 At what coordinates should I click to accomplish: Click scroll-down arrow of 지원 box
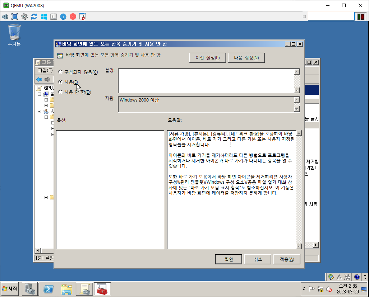297,109
